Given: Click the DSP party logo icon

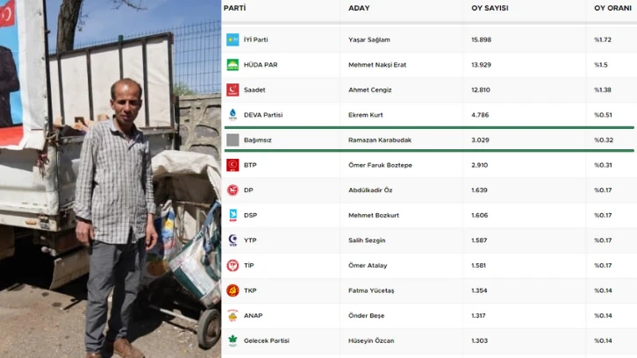Looking at the screenshot, I should [x=233, y=215].
